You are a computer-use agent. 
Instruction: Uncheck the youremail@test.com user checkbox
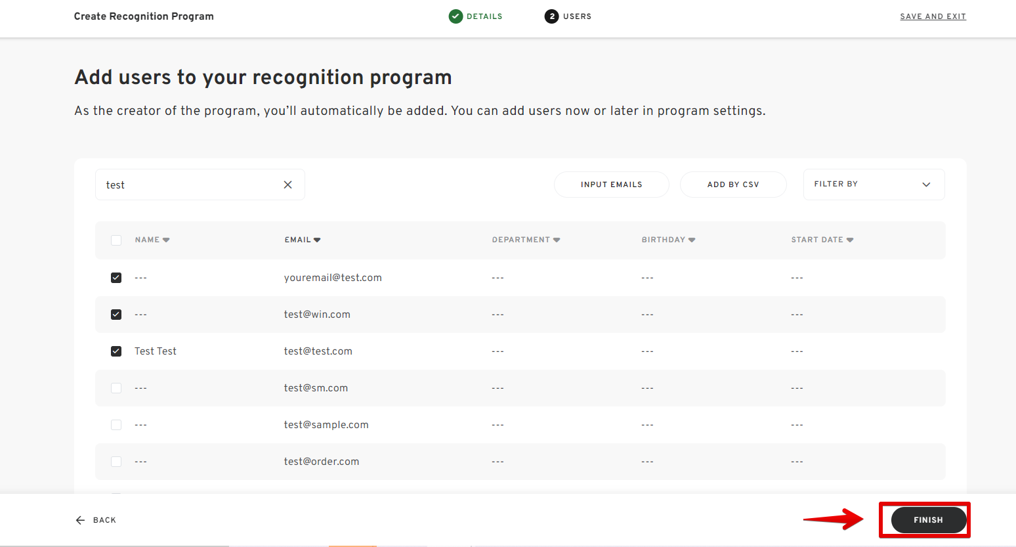coord(116,277)
